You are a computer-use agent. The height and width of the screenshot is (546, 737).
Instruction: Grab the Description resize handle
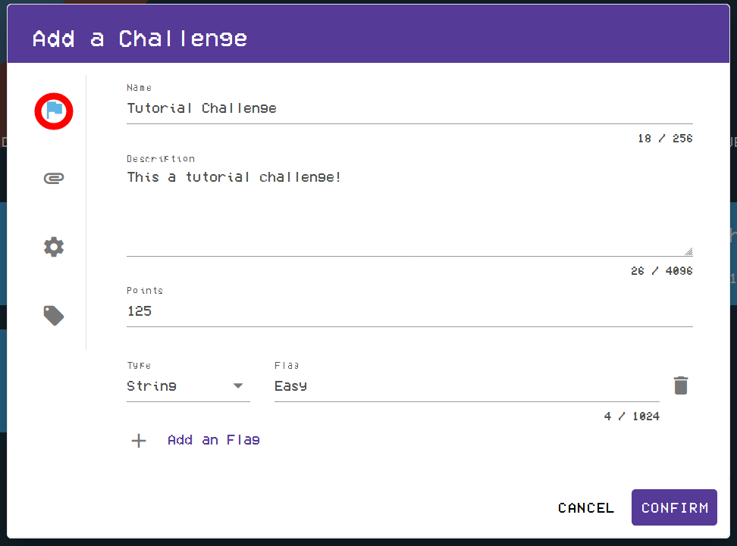pyautogui.click(x=688, y=251)
